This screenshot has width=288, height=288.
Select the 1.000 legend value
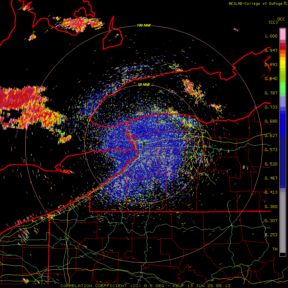coord(271,36)
